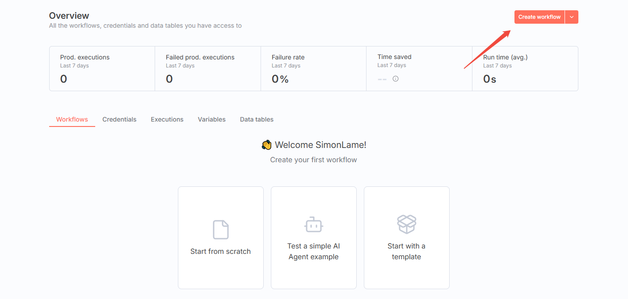Viewport: 628px width, 299px height.
Task: Open the Data tables tab
Action: tap(257, 119)
